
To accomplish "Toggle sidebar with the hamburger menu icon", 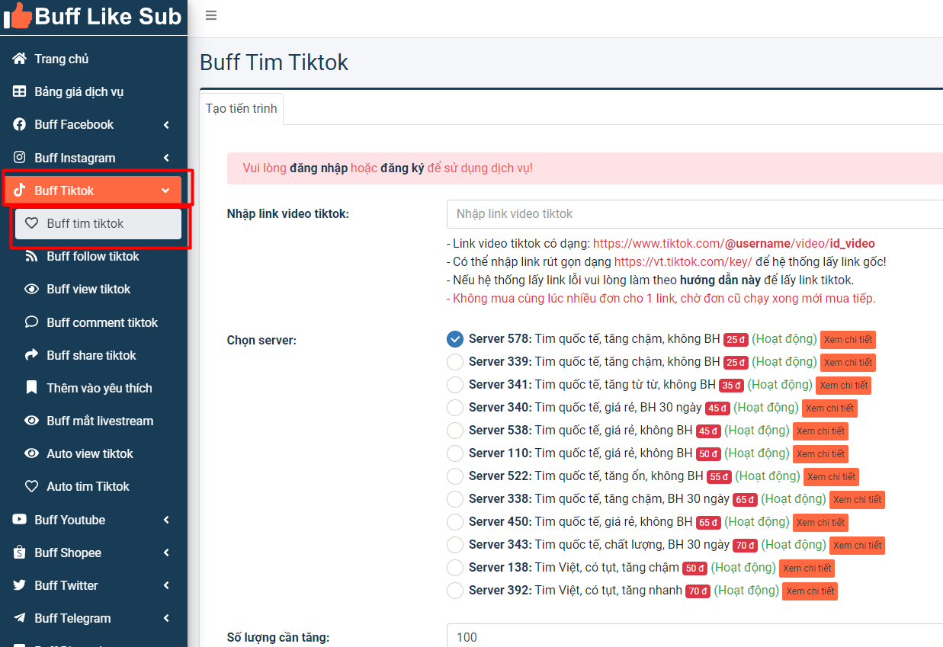I will tap(211, 15).
